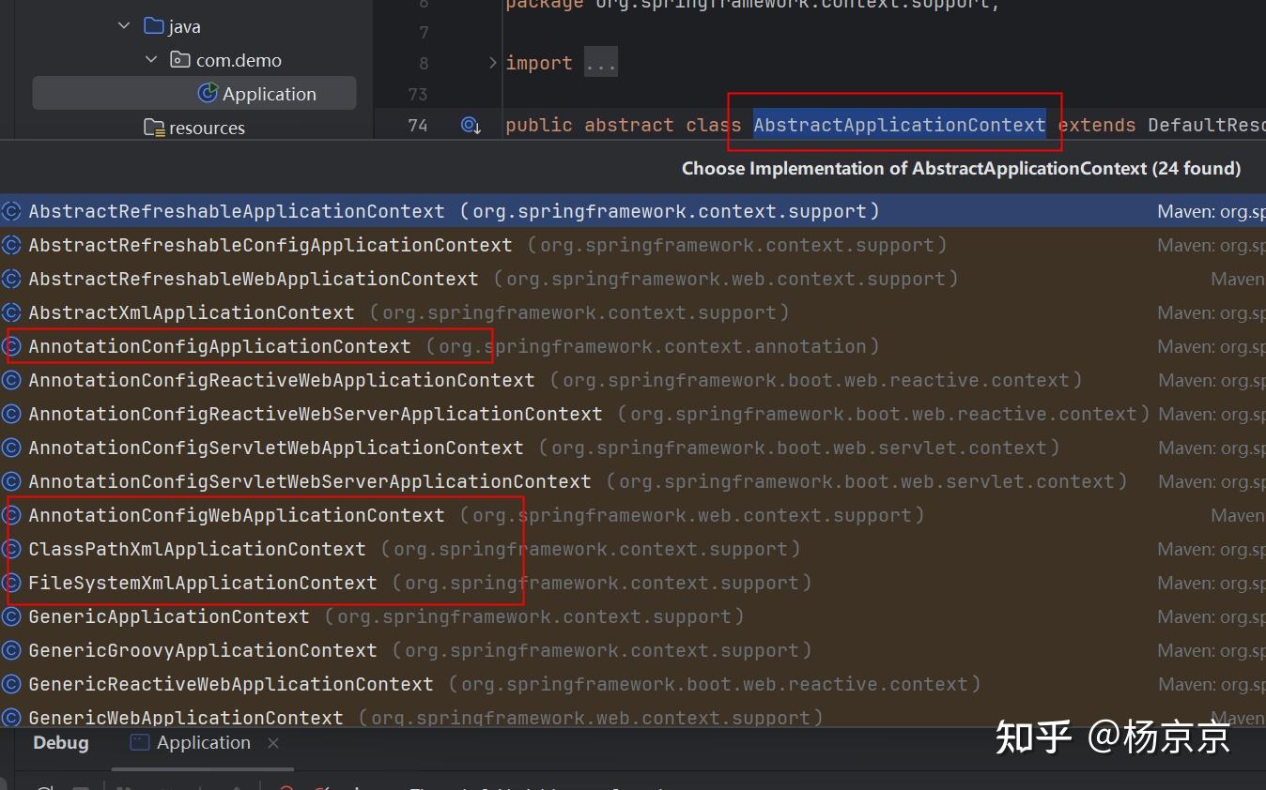The width and height of the screenshot is (1266, 790).
Task: Close the Application debug session tab
Action: click(x=273, y=743)
